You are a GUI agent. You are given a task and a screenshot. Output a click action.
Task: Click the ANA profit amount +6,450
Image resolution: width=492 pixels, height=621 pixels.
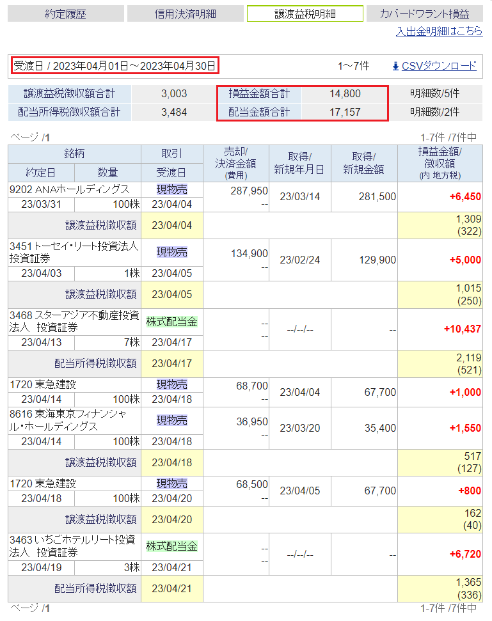coord(465,197)
